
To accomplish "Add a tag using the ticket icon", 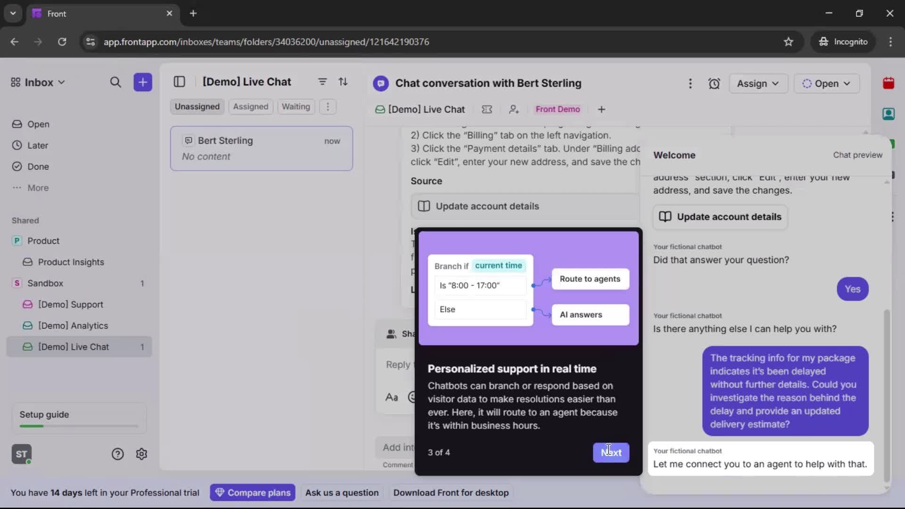I will point(487,109).
